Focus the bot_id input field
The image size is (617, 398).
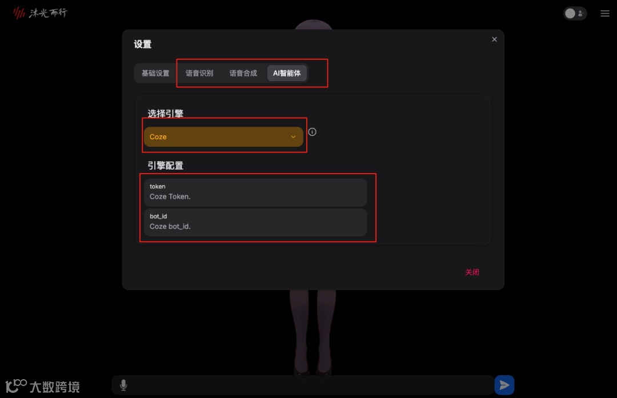pos(255,222)
